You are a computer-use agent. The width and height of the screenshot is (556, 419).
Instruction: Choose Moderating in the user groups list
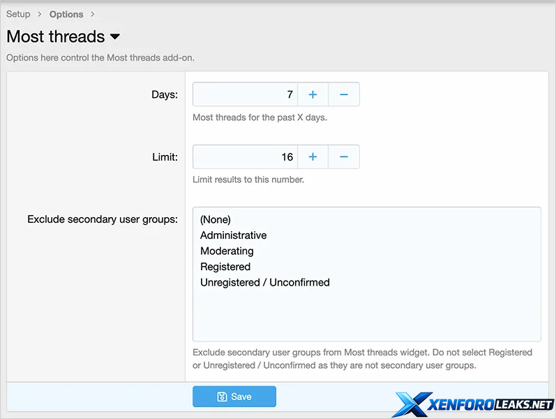[227, 251]
